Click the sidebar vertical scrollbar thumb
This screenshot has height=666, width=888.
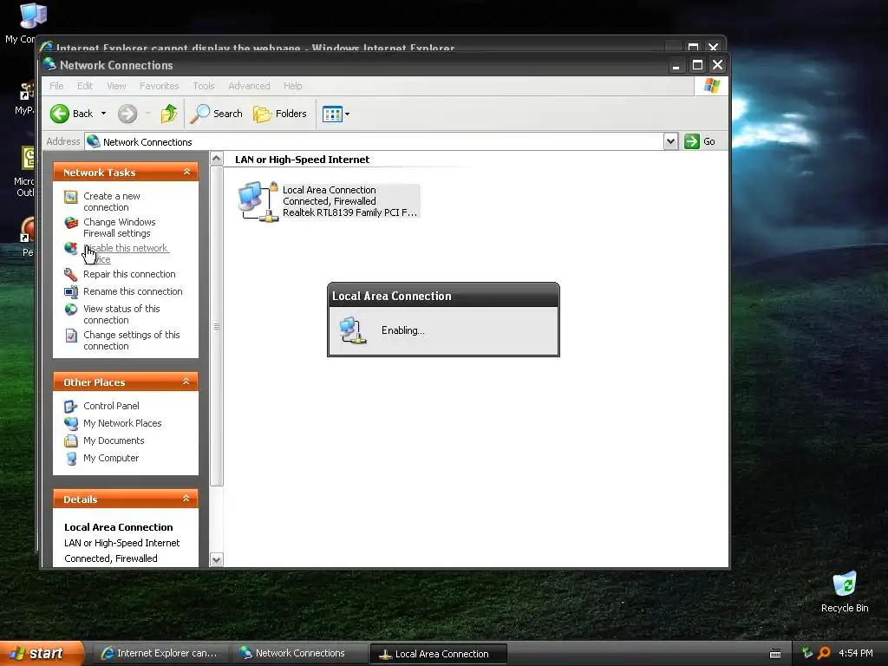click(x=216, y=326)
